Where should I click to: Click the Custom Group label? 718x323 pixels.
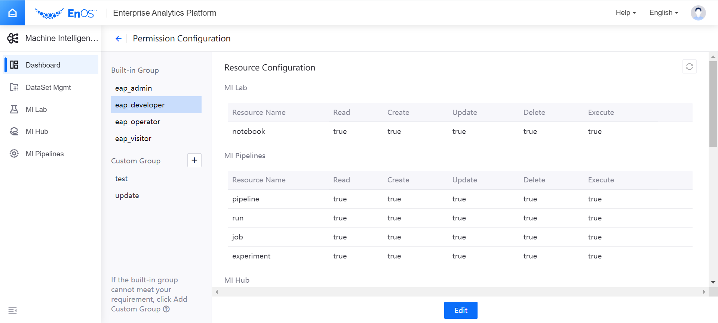[x=136, y=161]
